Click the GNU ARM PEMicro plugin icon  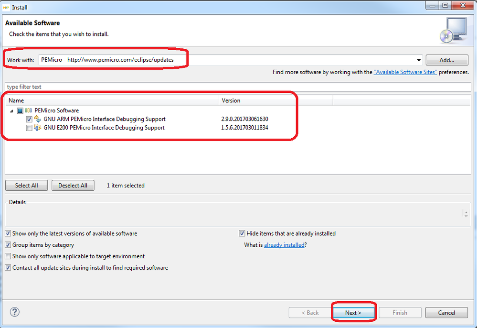(37, 119)
